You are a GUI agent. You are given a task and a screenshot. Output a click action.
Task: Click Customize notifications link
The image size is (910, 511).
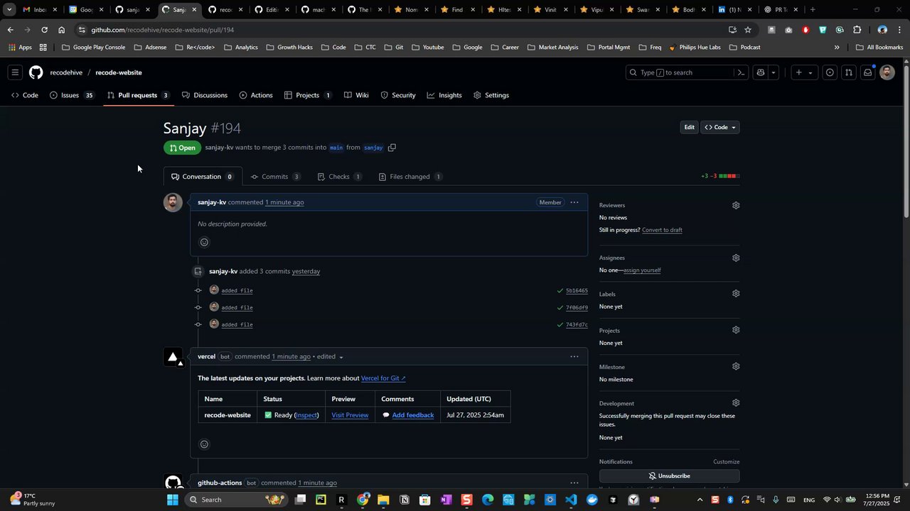[727, 462]
